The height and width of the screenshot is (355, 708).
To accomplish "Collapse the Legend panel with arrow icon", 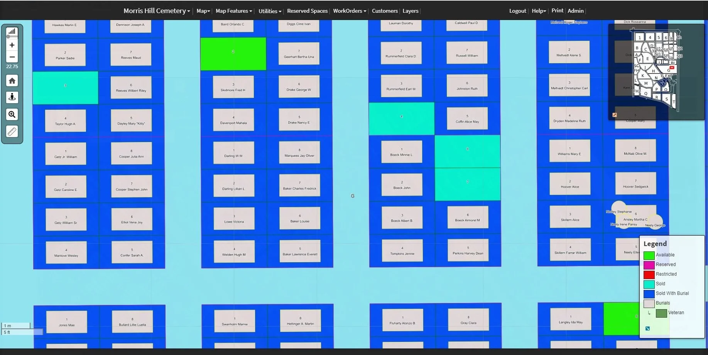I will point(647,328).
